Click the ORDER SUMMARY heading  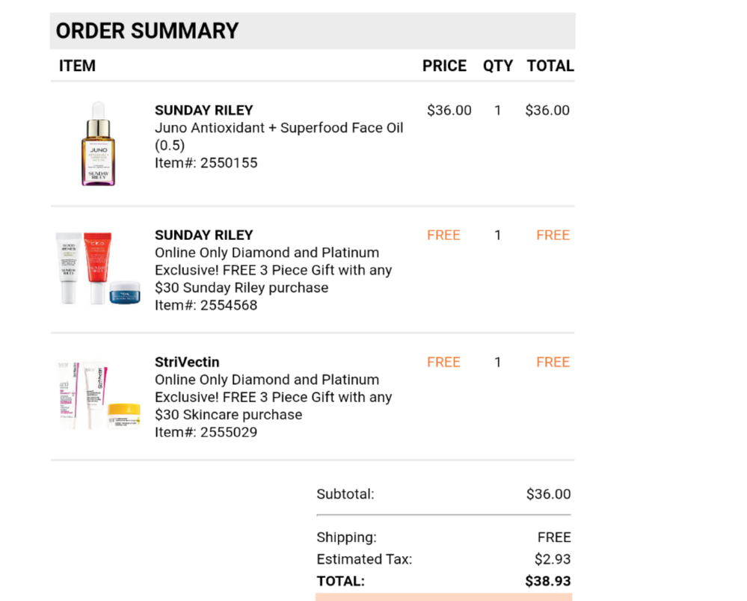147,31
